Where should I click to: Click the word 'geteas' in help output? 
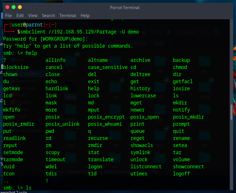pos(12,89)
